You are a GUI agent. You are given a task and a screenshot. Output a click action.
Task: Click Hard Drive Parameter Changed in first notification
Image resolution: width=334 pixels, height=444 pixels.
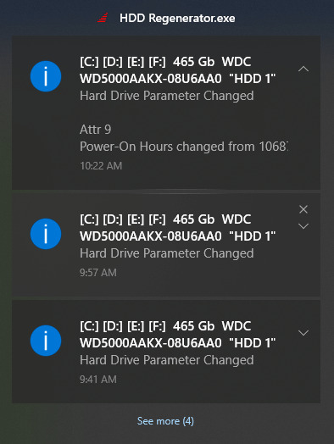tap(167, 96)
